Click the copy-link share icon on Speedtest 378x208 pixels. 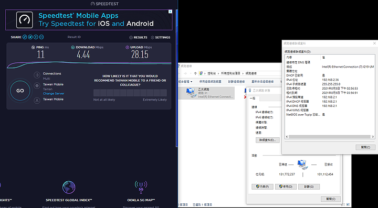click(25, 37)
